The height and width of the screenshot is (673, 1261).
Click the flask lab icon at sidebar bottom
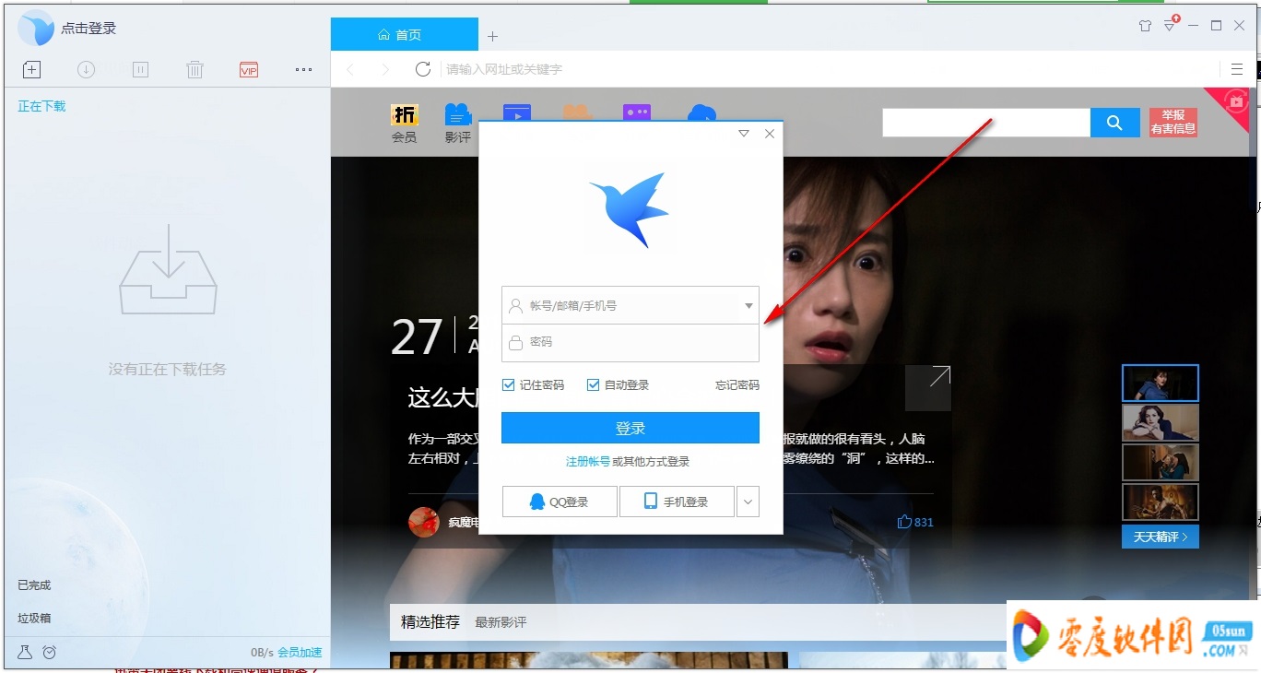coord(25,652)
